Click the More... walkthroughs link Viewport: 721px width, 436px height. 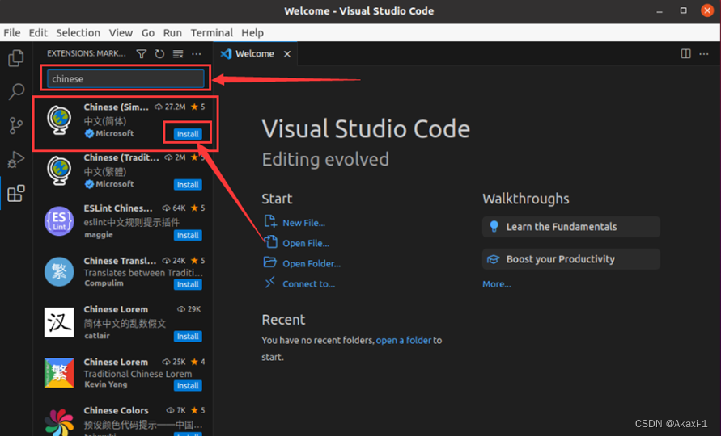(x=497, y=284)
